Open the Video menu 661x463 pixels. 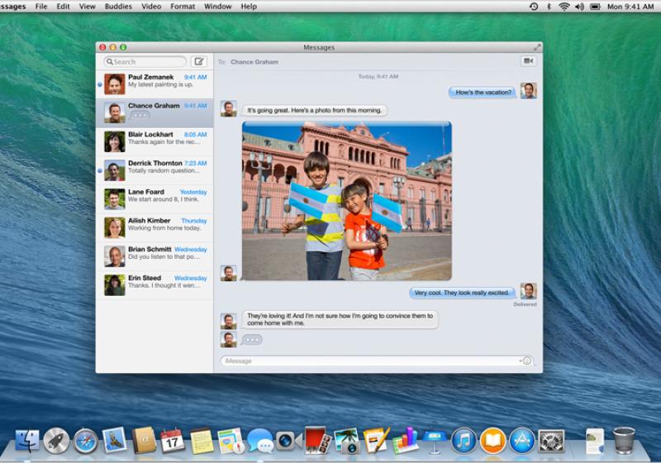(151, 7)
